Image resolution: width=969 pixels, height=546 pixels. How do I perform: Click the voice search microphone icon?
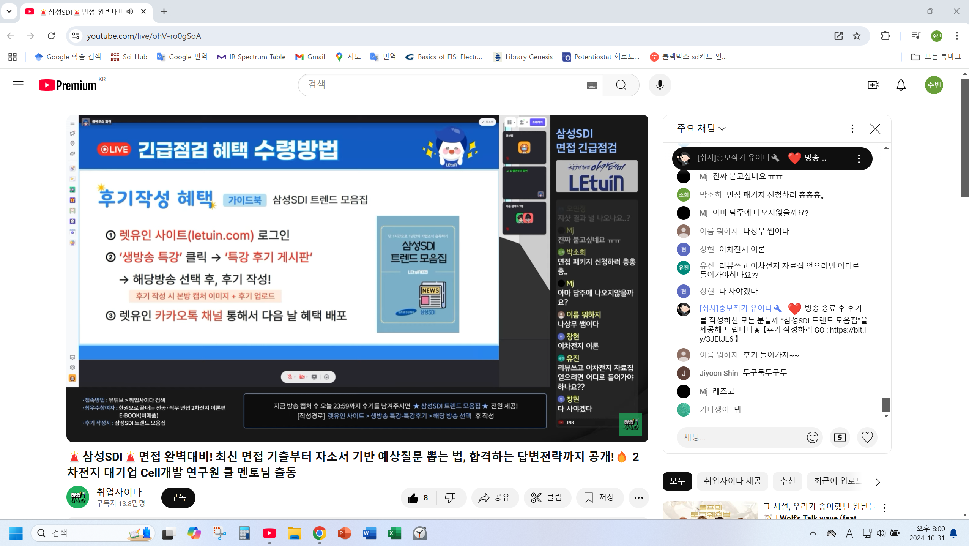pyautogui.click(x=660, y=85)
